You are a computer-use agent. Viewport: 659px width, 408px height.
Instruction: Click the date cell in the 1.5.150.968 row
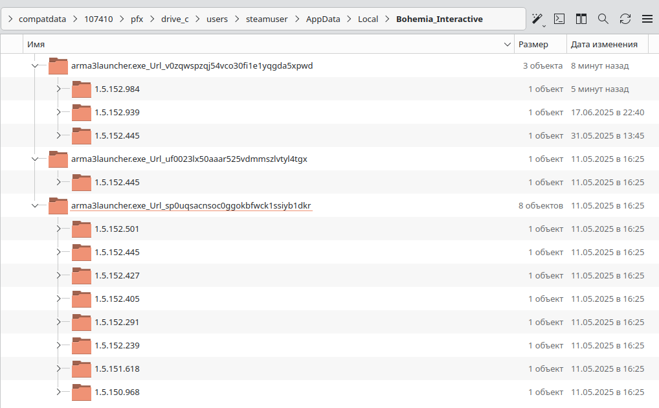click(x=607, y=392)
